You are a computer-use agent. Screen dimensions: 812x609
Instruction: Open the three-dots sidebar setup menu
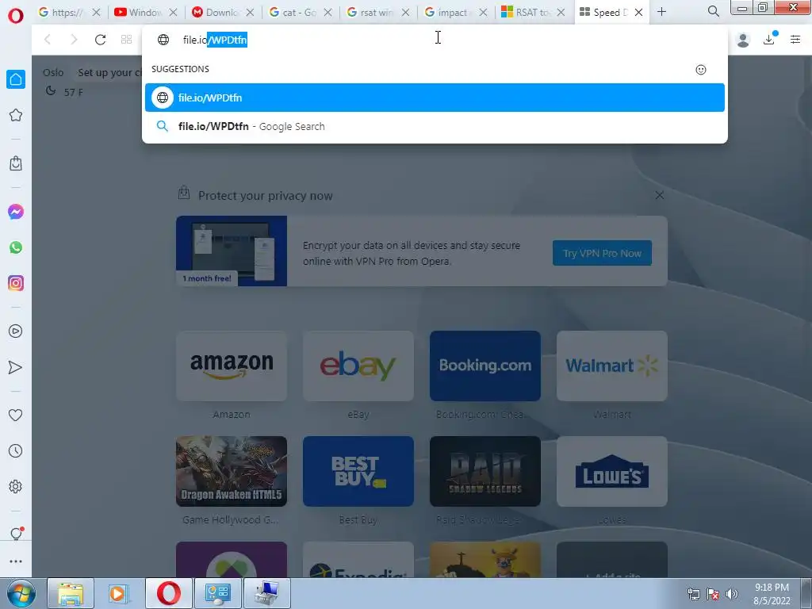(16, 561)
